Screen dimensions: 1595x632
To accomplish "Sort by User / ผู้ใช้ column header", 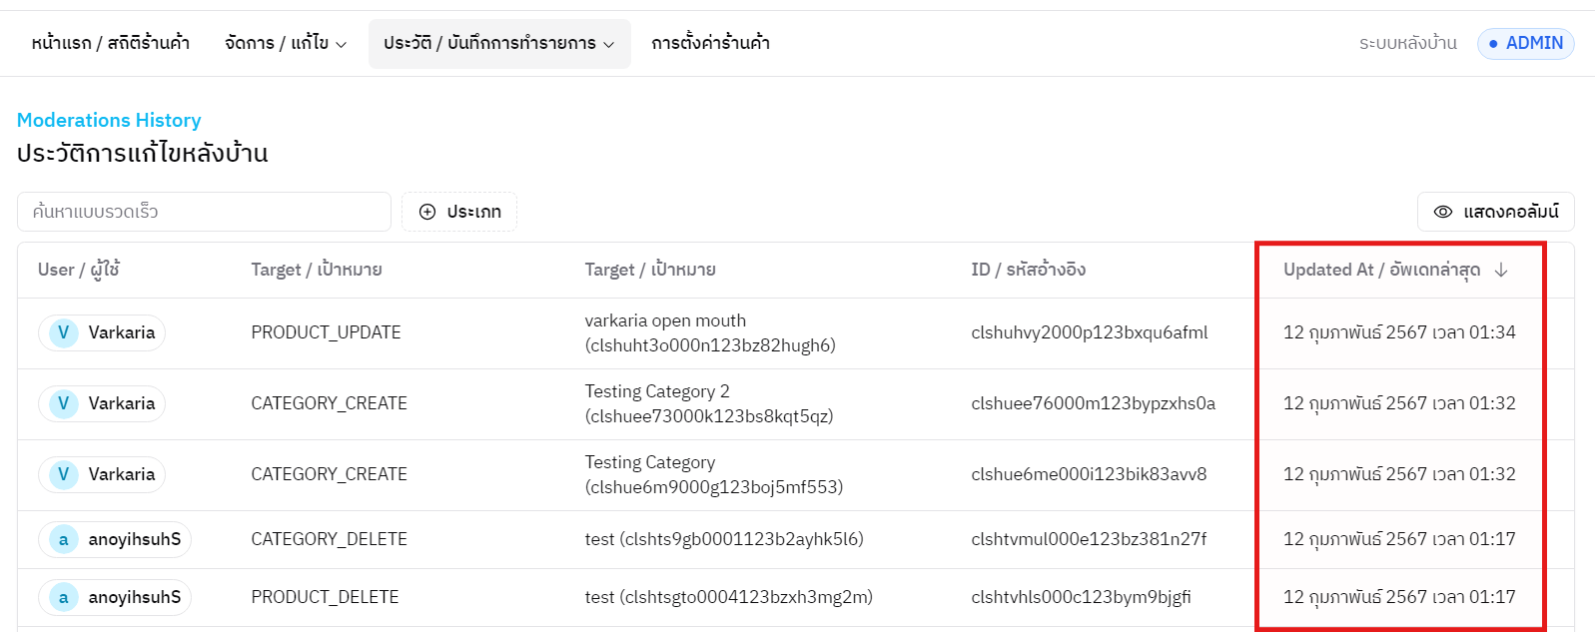I will (x=79, y=270).
